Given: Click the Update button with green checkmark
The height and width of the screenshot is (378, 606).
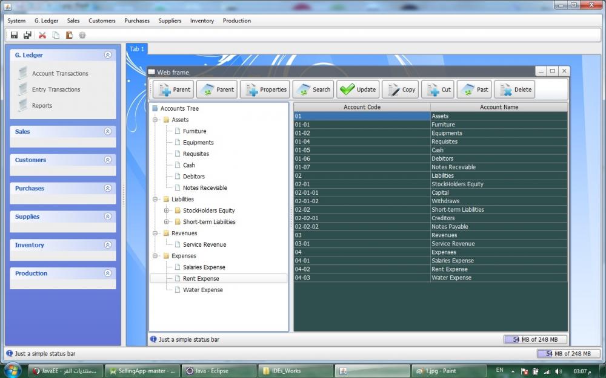Looking at the screenshot, I should tap(358, 90).
